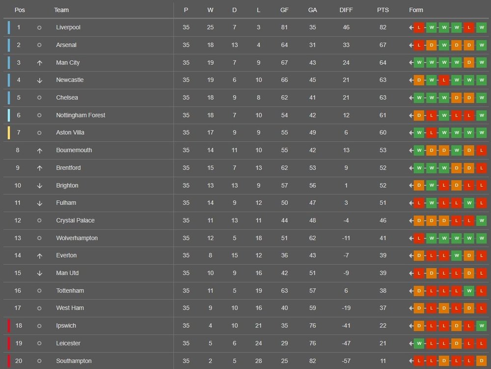Select Tottenham's green W form badge
This screenshot has width=491, height=369.
tap(469, 290)
